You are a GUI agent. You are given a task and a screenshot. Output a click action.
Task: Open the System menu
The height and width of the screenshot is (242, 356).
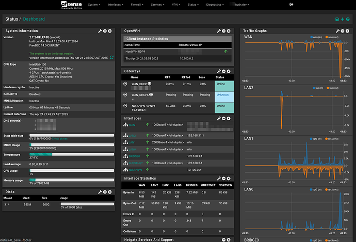pyautogui.click(x=94, y=5)
